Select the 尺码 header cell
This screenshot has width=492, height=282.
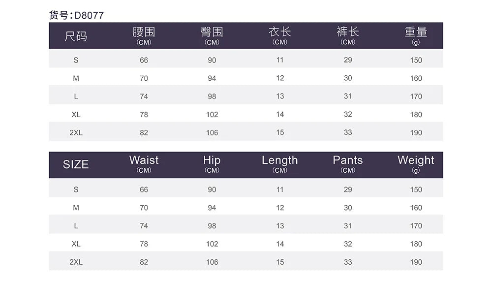click(76, 36)
